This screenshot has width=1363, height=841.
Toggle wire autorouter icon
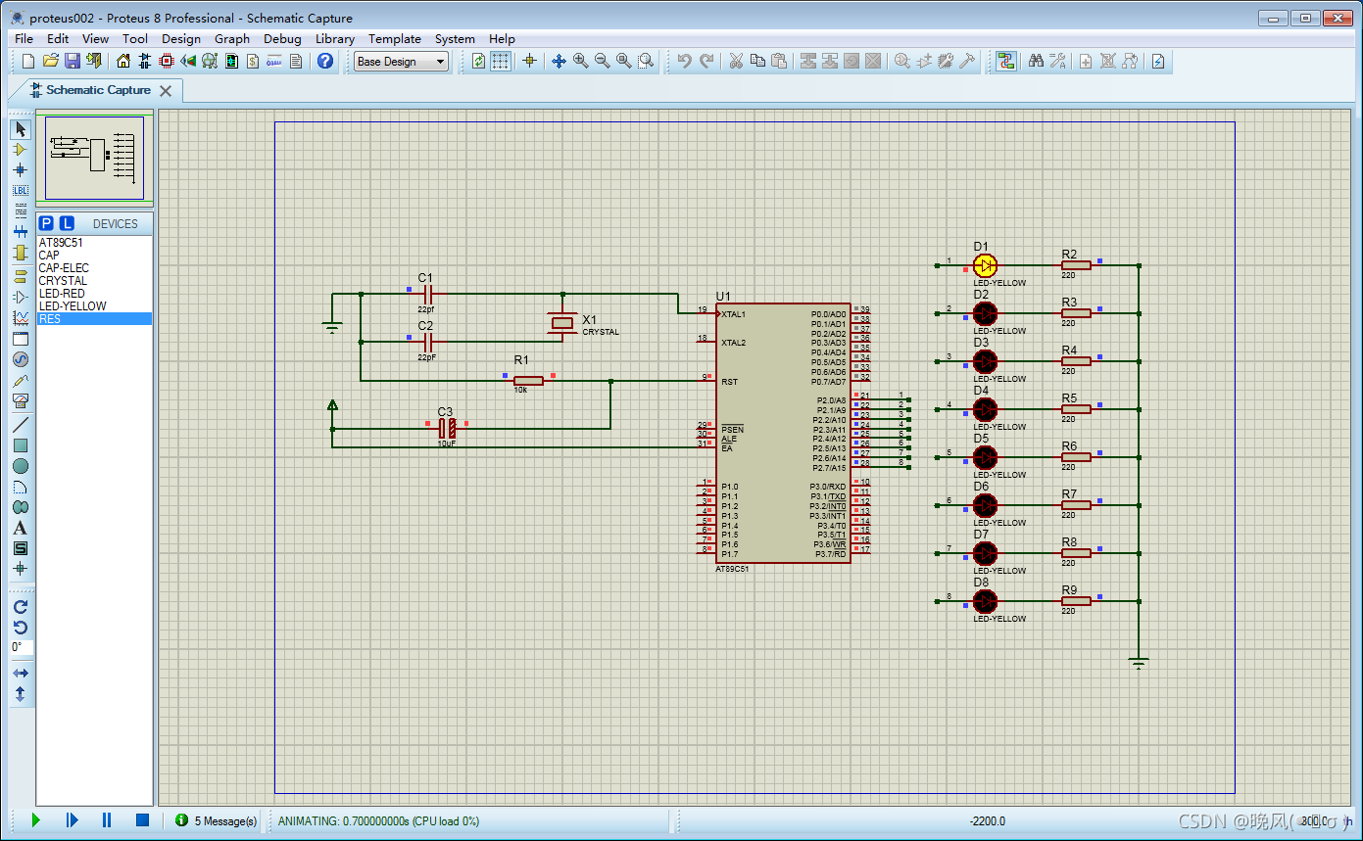(1005, 61)
